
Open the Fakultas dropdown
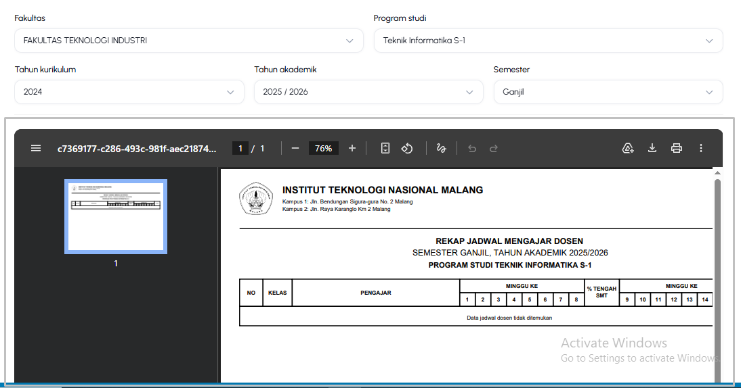click(x=189, y=41)
